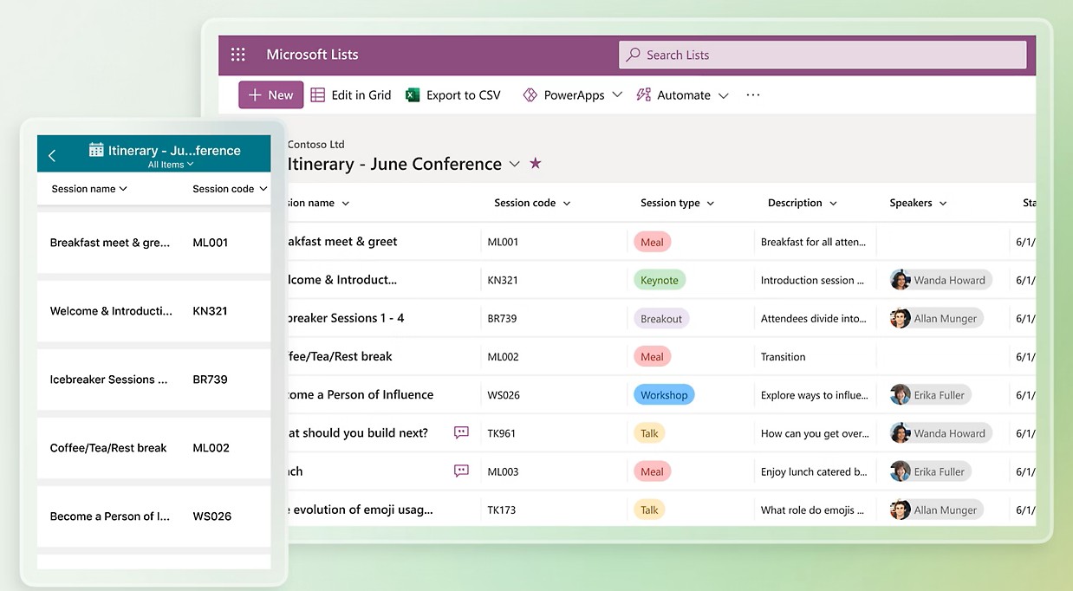
Task: Click the green Keynote tag
Action: click(x=660, y=280)
